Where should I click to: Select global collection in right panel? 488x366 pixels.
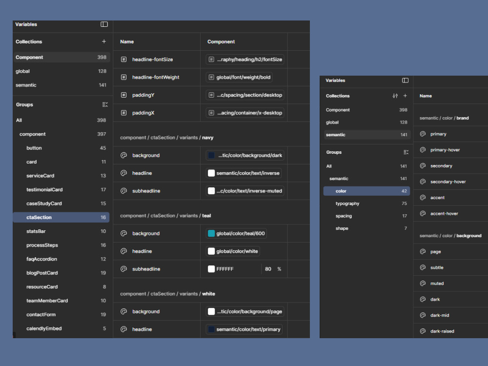point(366,122)
